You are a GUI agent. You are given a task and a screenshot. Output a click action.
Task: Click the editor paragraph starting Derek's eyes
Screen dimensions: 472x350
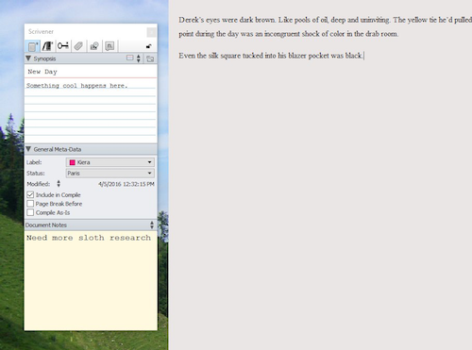point(326,26)
